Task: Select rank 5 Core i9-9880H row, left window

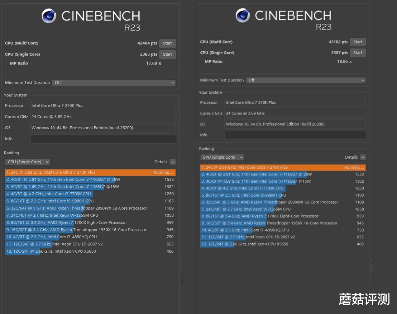Action: click(x=90, y=201)
